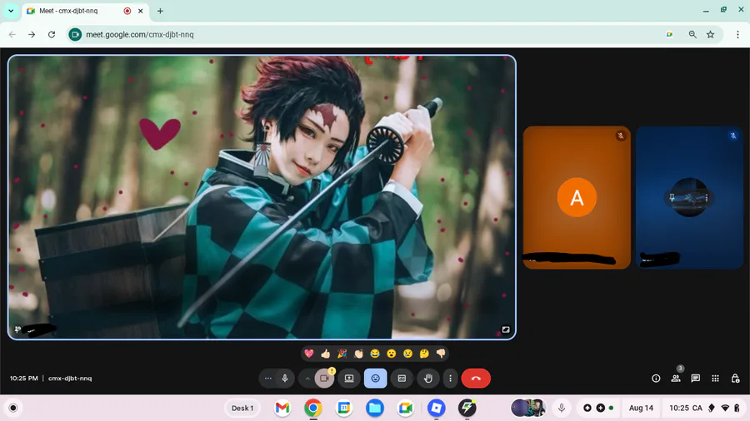The image size is (750, 421).
Task: Open Gmail from the shelf
Action: (282, 409)
